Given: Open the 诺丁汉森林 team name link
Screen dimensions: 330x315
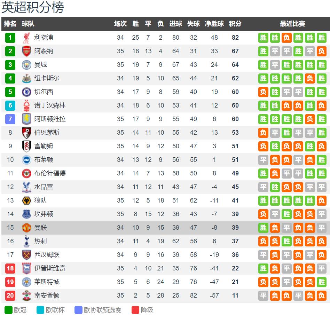Looking at the screenshot, I should 50,105.
